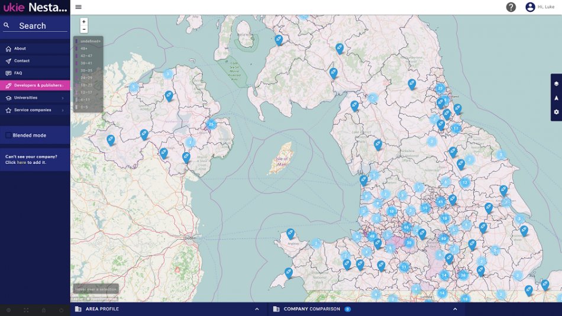Open the cluster marker near Belfast
The image size is (562, 316).
tap(211, 124)
